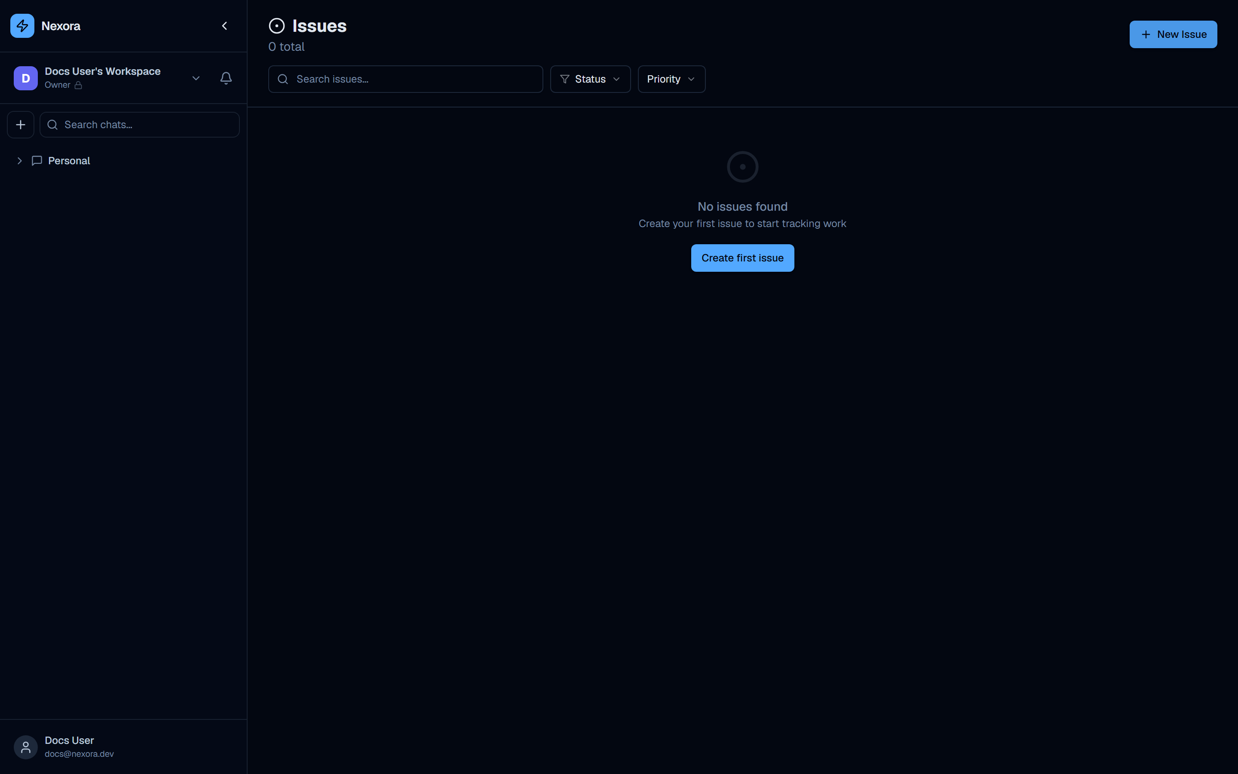
Task: Click the docs@nexora.dev email text
Action: 79,753
